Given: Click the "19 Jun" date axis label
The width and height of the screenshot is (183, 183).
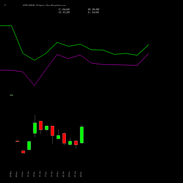Looking at the screenshot, I should 57,174.
